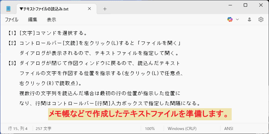Screen dimensions: 269x134
Task: Open the 100% zoom level indicator
Action: 150,129
